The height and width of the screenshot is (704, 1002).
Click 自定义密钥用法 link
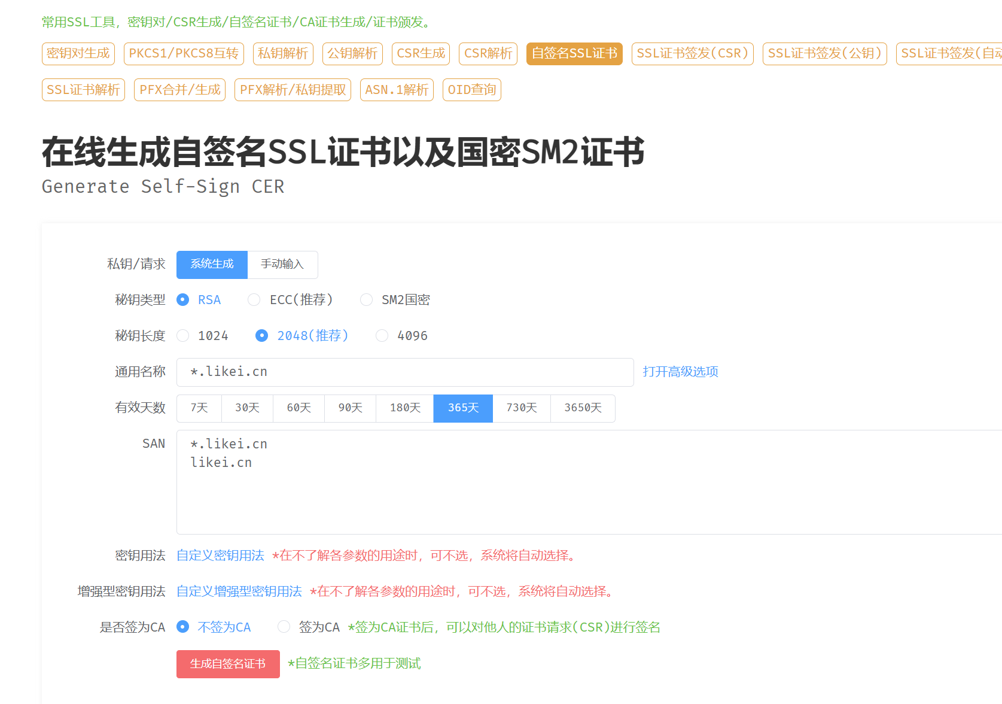coord(220,556)
